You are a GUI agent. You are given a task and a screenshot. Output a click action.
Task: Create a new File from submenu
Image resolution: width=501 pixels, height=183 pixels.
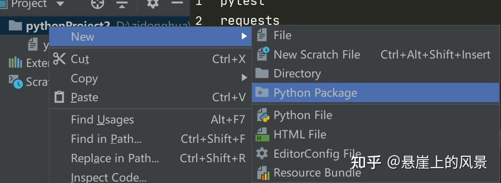[376, 35]
